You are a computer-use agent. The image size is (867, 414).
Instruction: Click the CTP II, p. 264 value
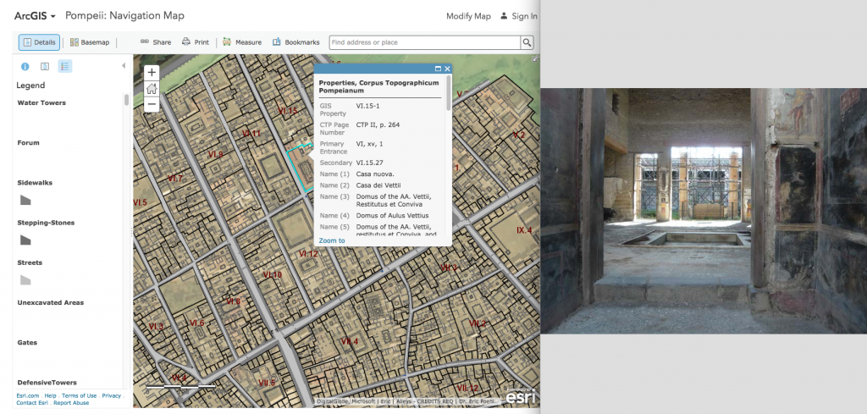[x=378, y=125]
